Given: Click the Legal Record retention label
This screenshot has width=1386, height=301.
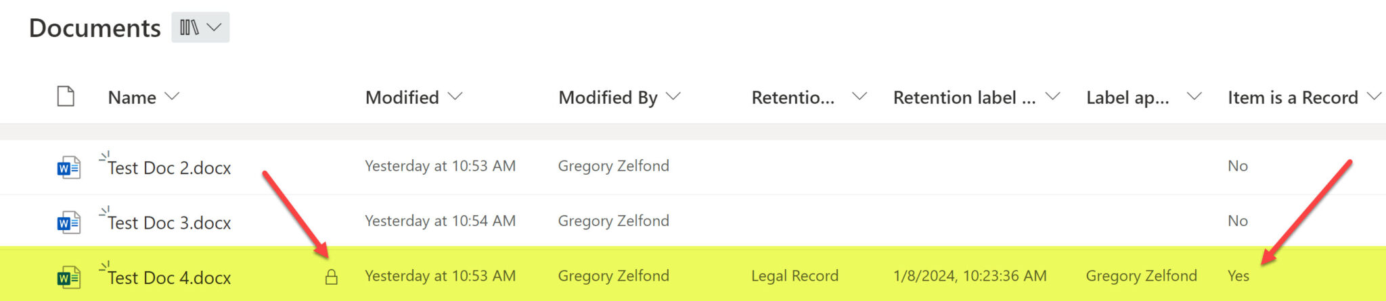Looking at the screenshot, I should [x=795, y=276].
